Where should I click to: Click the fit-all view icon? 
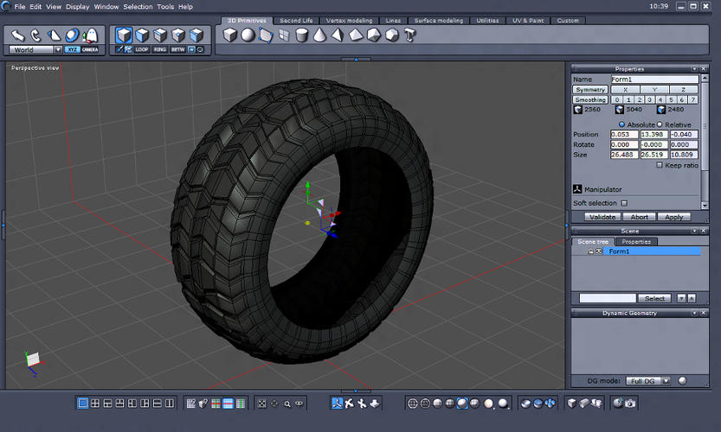pyautogui.click(x=261, y=403)
